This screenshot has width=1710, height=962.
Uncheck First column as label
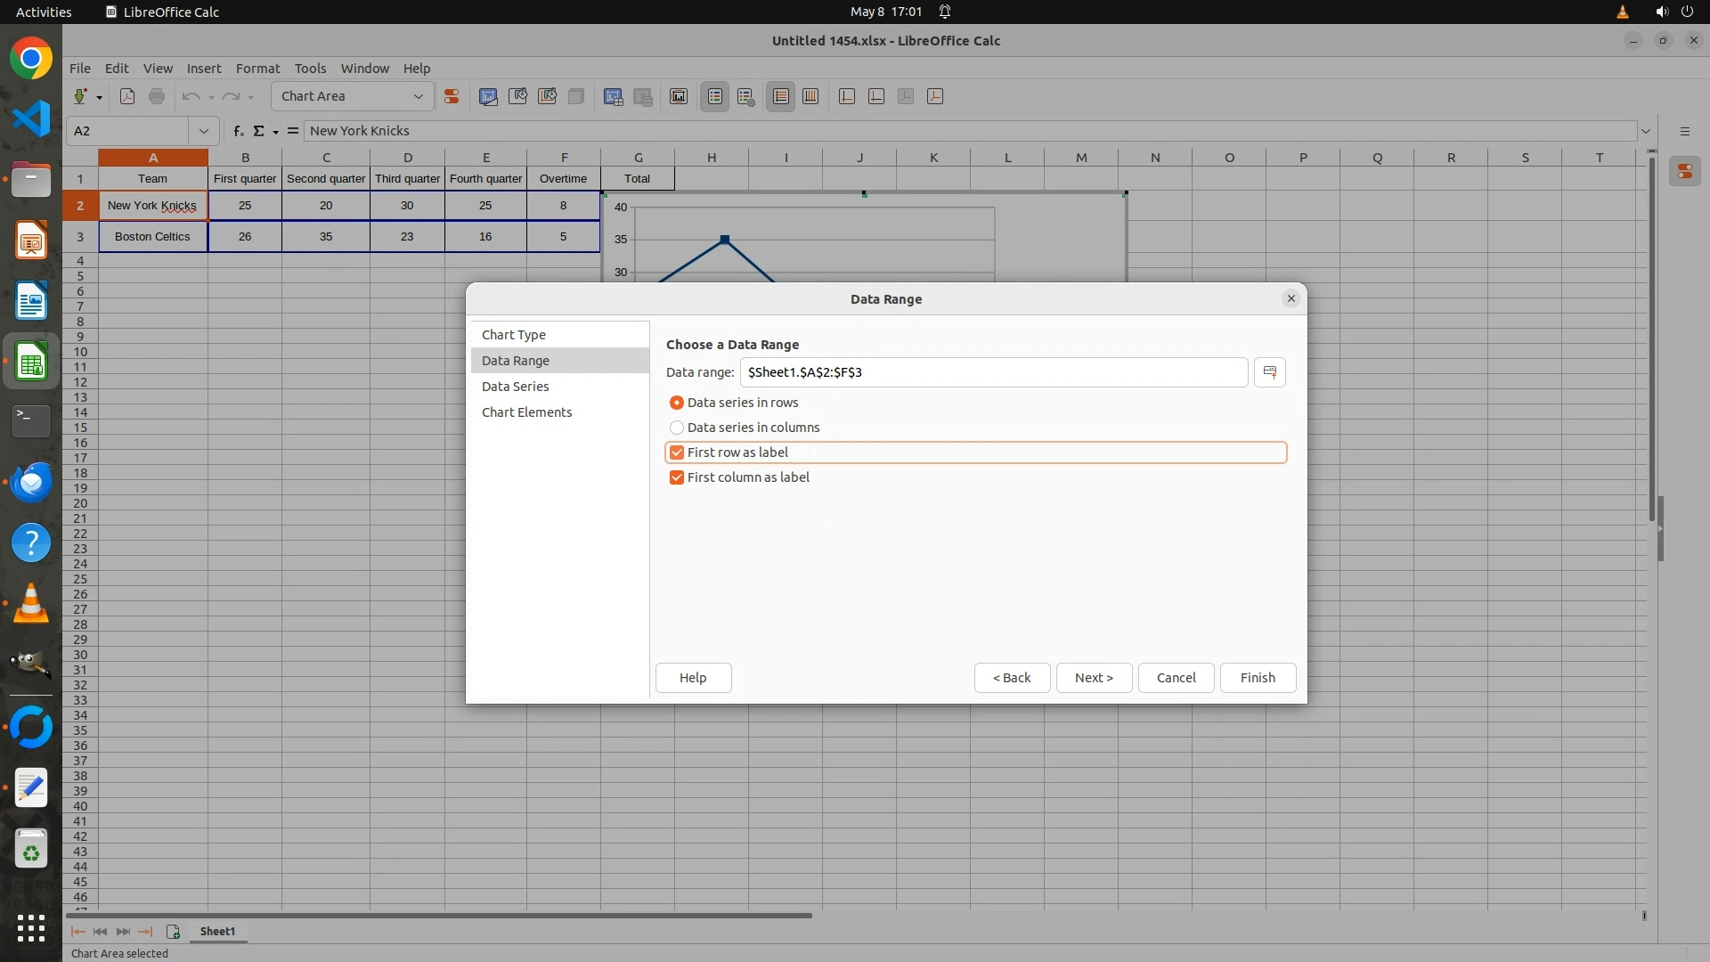[677, 477]
